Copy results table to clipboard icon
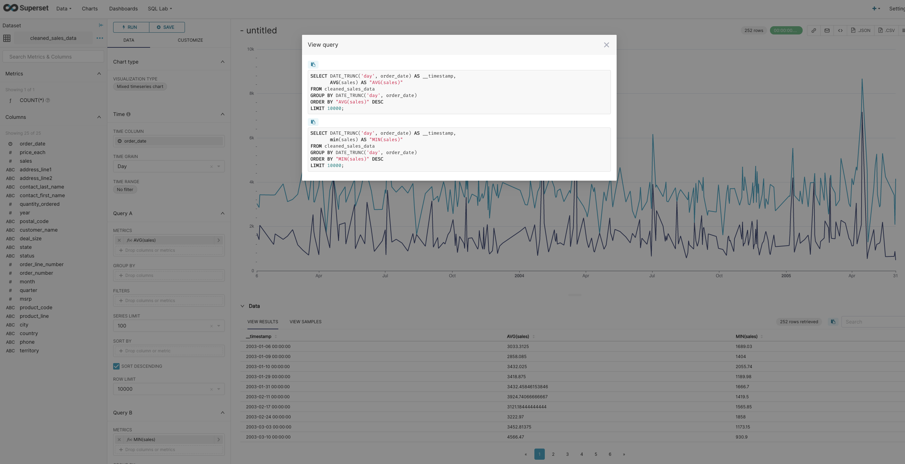This screenshot has width=905, height=464. [x=833, y=322]
